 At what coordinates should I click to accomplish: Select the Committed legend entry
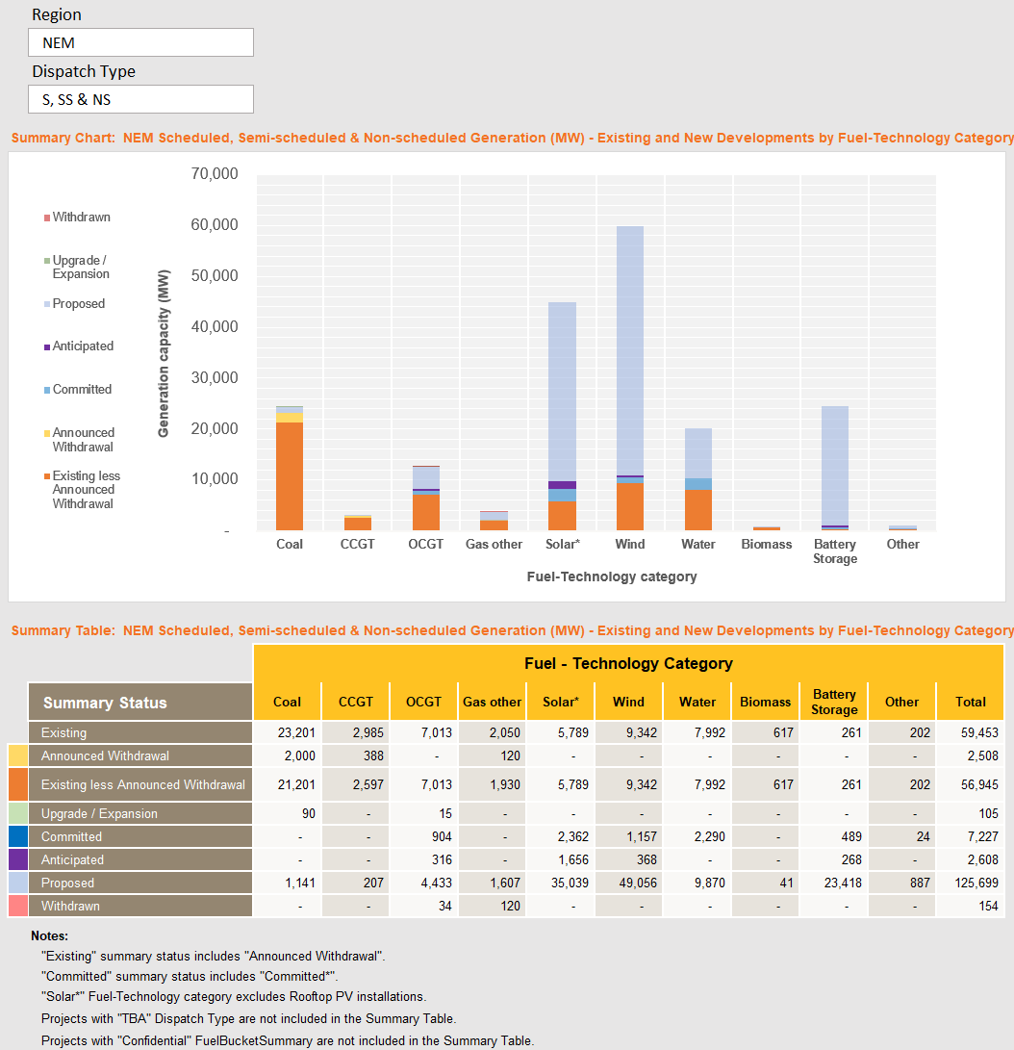click(x=82, y=390)
